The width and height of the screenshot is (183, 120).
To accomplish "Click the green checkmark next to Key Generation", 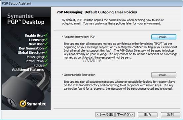I will click(x=46, y=48).
